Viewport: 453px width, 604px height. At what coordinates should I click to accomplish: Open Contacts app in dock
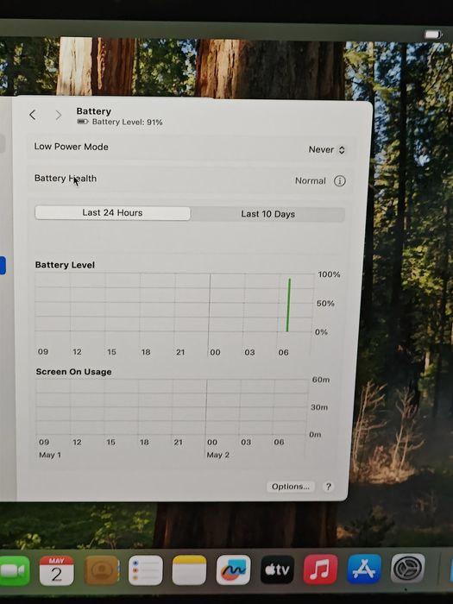(x=101, y=570)
